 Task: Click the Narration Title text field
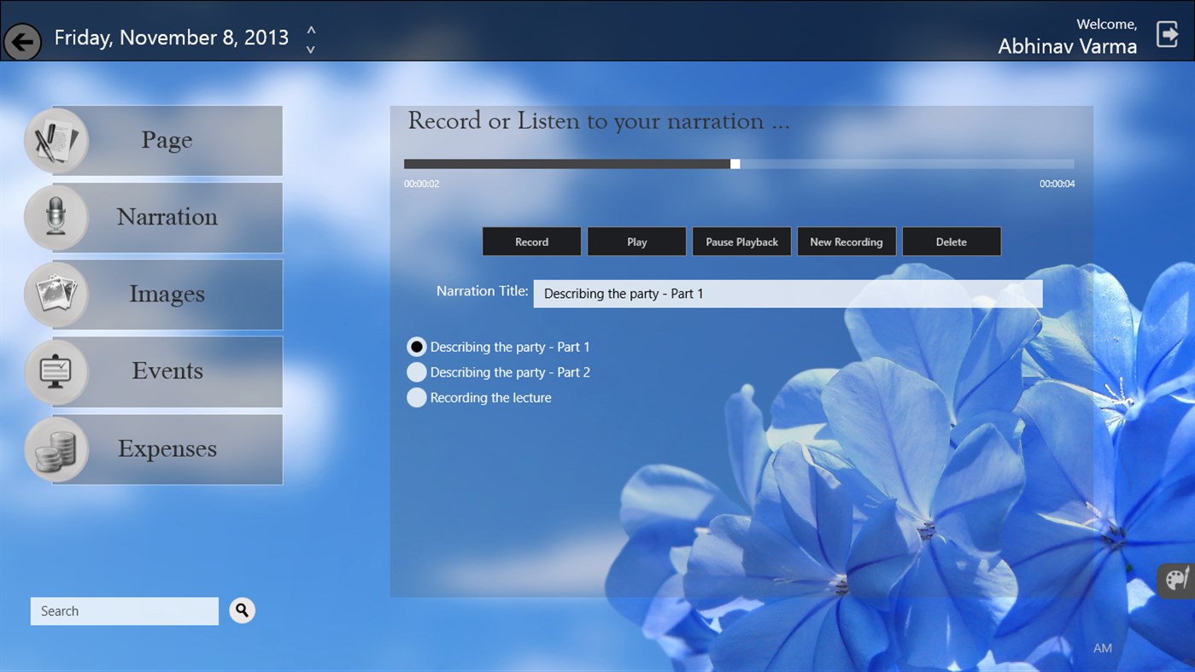click(787, 294)
